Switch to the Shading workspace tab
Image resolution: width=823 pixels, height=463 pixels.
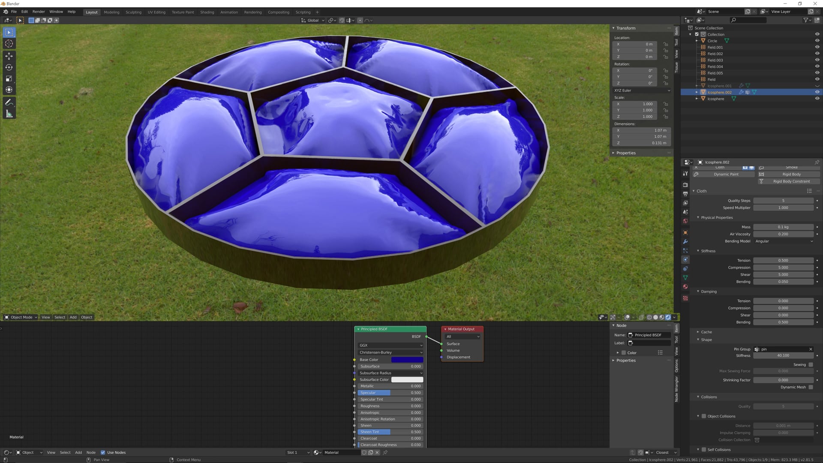pyautogui.click(x=207, y=12)
